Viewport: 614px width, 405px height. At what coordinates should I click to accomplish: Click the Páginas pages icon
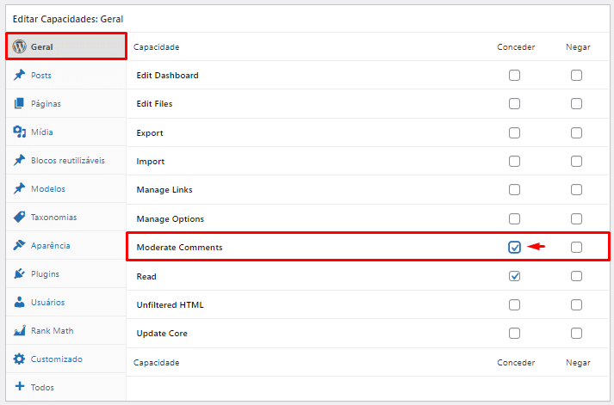(19, 103)
